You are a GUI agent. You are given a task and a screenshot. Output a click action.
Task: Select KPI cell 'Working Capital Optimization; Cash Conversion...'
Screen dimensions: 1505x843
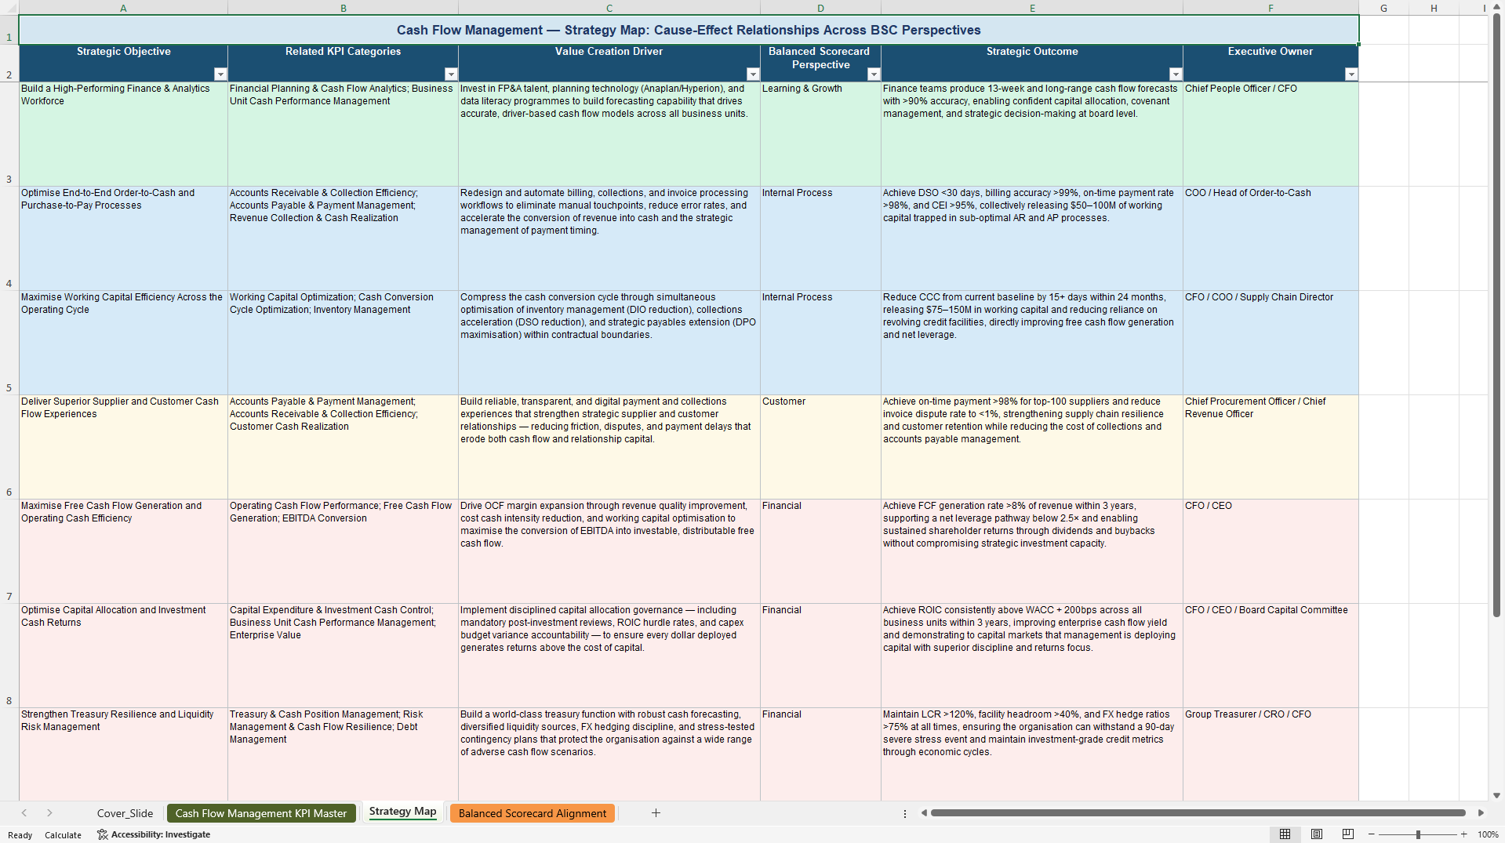point(343,343)
